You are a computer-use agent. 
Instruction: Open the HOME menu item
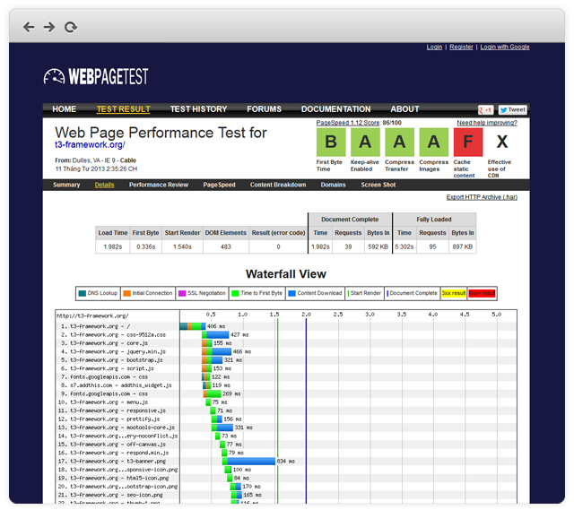[64, 109]
